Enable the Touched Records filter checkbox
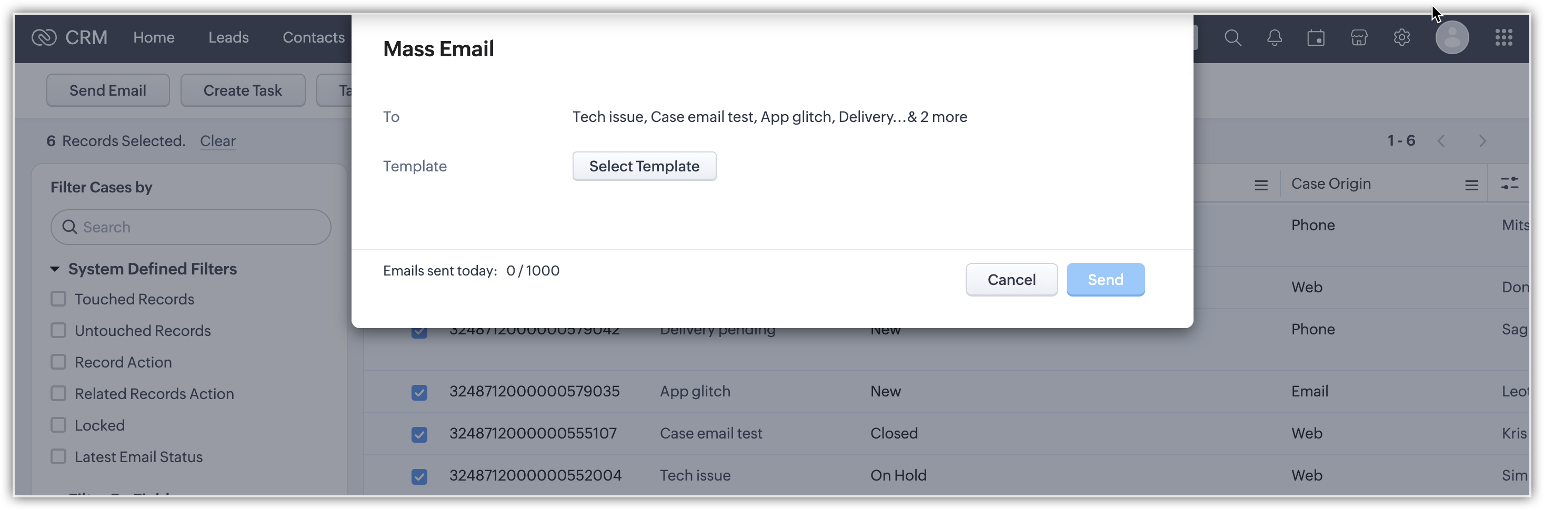The width and height of the screenshot is (1544, 510). click(58, 299)
